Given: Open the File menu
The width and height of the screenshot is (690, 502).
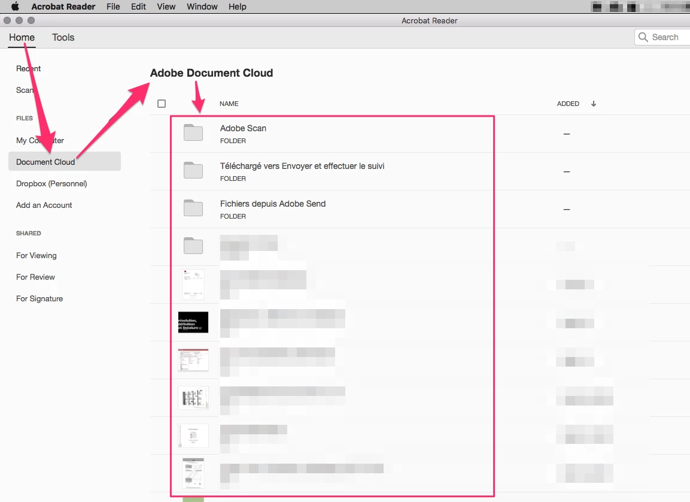Looking at the screenshot, I should tap(113, 7).
